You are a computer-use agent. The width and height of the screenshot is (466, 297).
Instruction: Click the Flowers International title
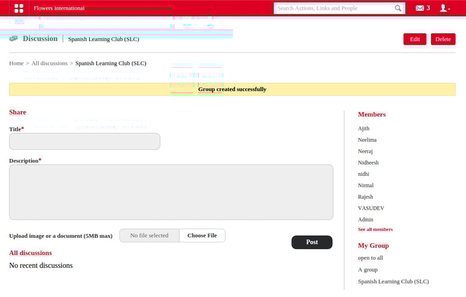point(59,8)
